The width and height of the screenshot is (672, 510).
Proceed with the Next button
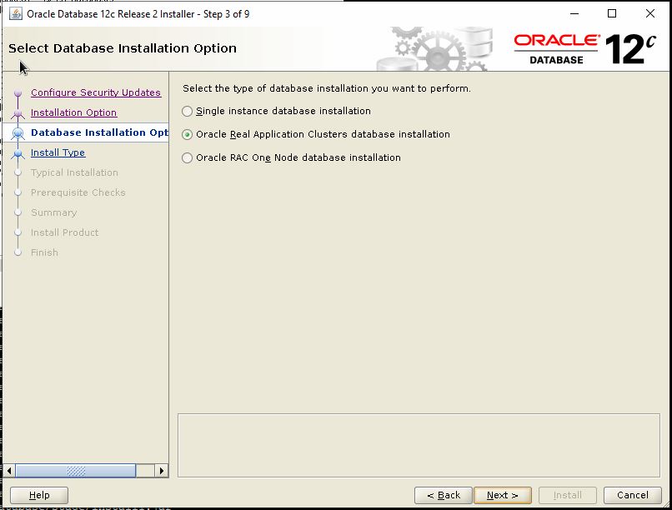[502, 495]
